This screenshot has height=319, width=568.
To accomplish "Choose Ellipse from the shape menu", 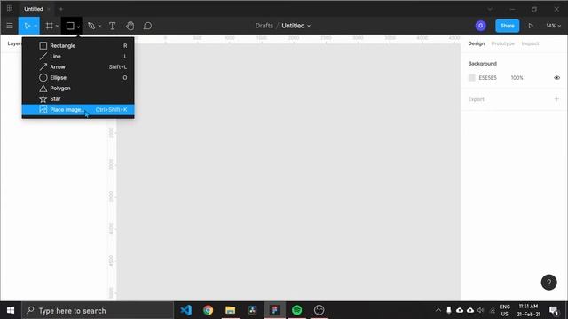I will (78, 77).
